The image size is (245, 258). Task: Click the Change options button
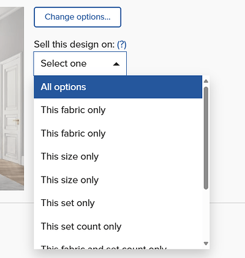78,17
